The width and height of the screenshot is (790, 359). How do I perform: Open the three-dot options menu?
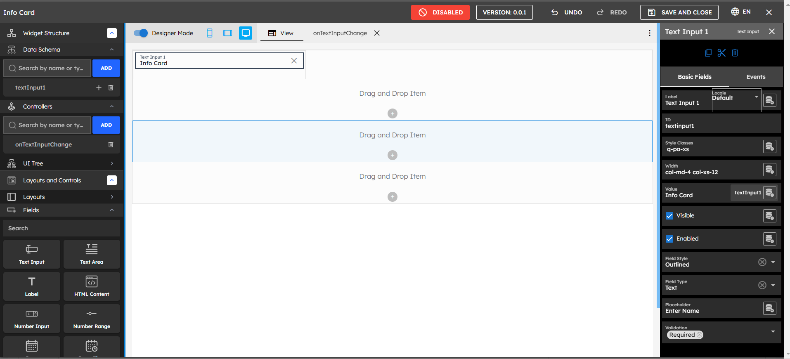649,33
